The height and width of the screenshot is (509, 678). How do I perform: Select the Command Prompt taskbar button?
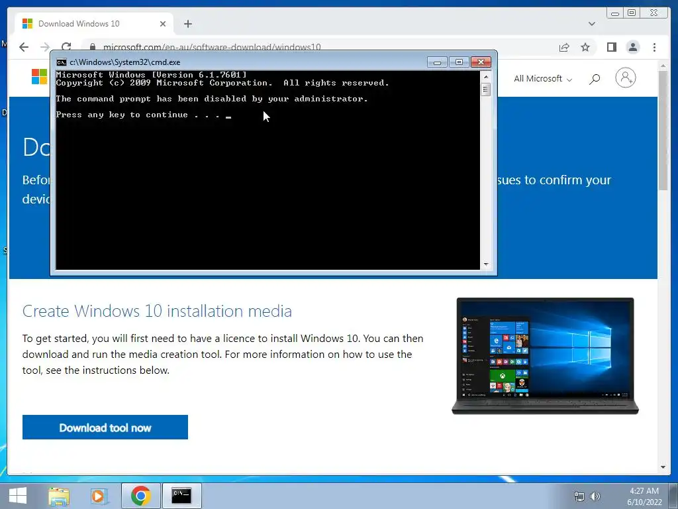181,496
